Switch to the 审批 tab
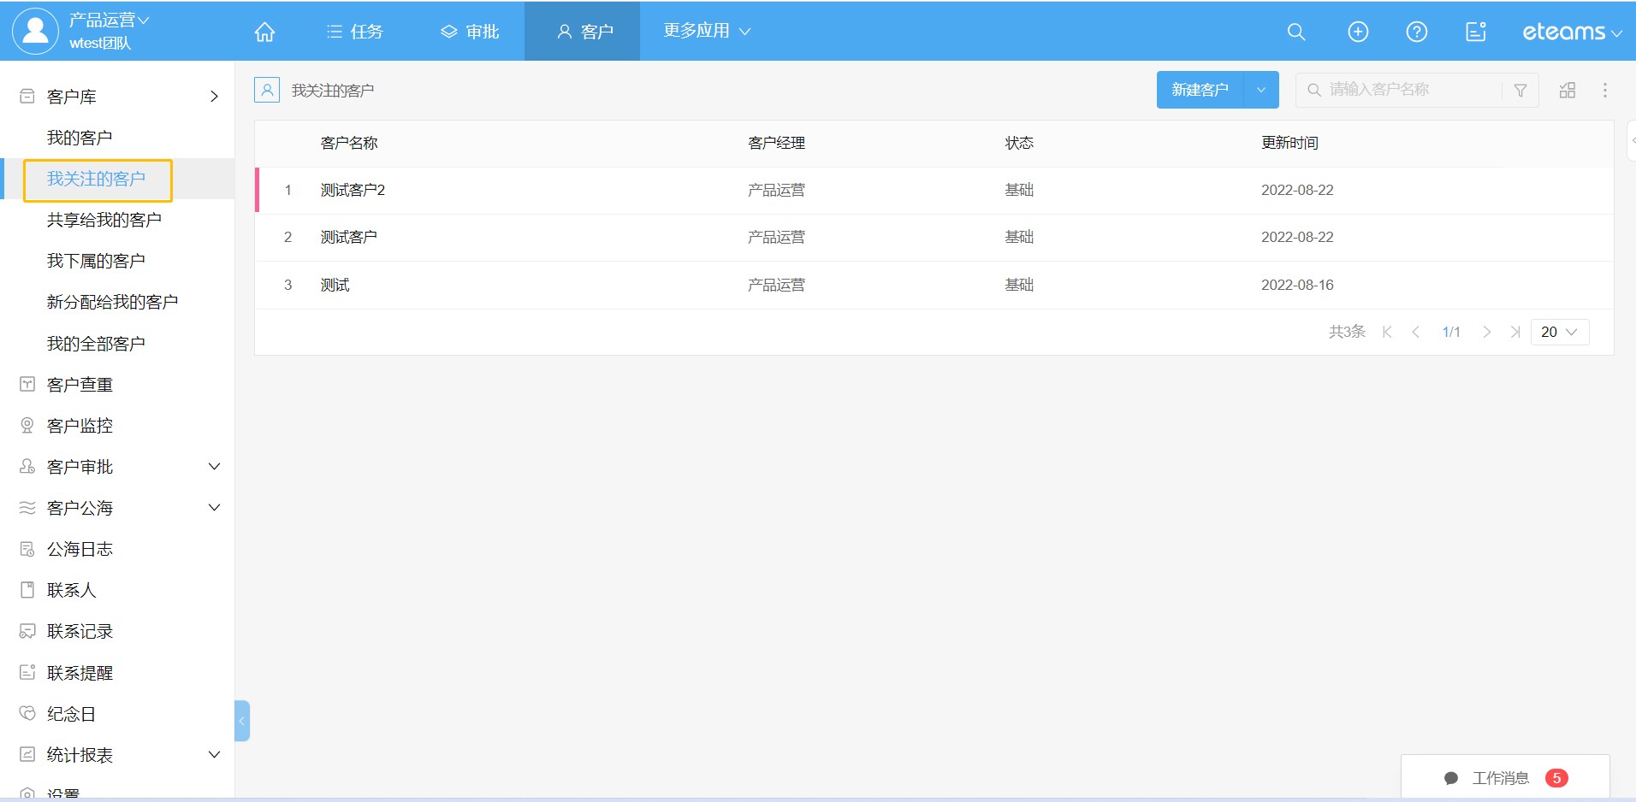Screen dimensions: 1636x802 pyautogui.click(x=470, y=32)
